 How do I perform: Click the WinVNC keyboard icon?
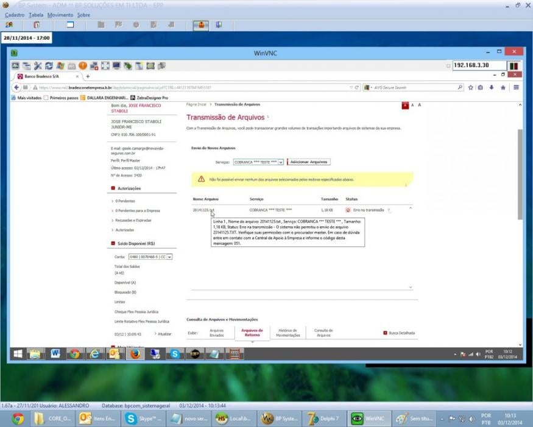[x=71, y=66]
